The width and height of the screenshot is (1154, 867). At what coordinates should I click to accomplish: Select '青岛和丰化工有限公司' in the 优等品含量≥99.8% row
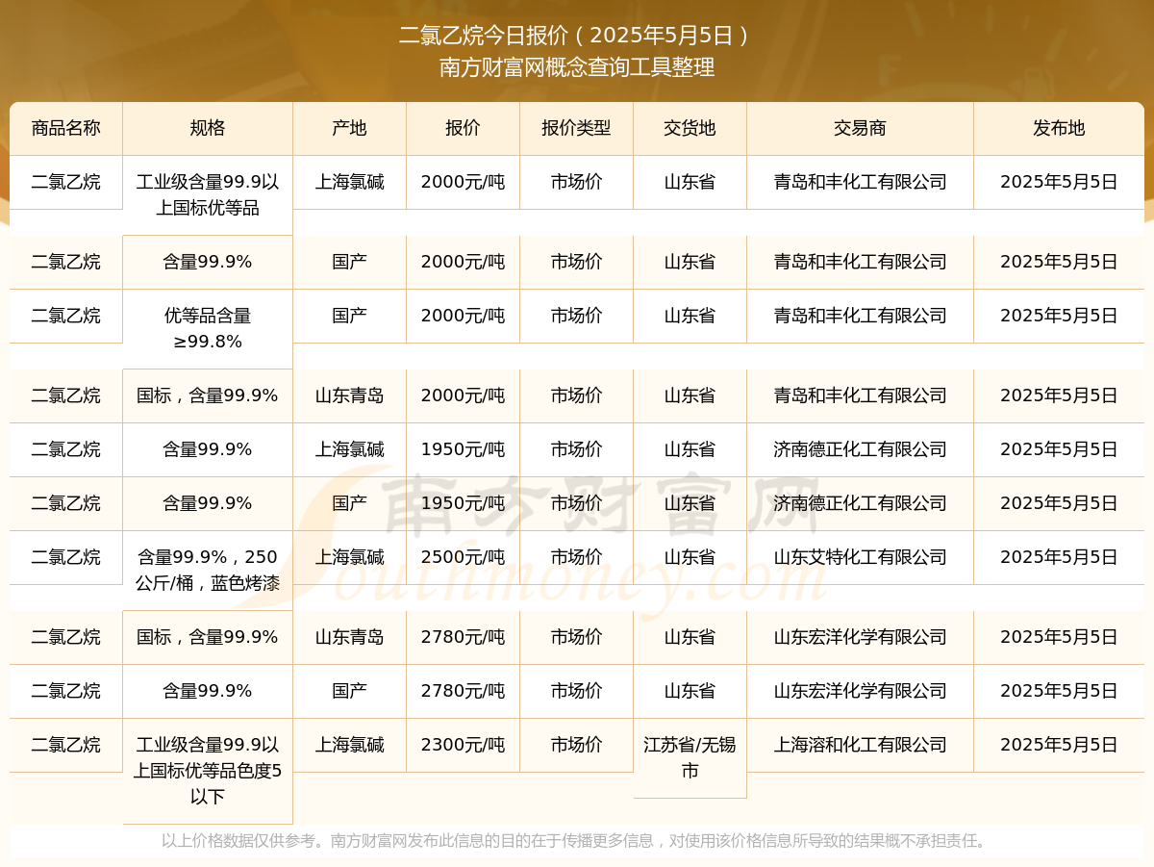coord(860,316)
